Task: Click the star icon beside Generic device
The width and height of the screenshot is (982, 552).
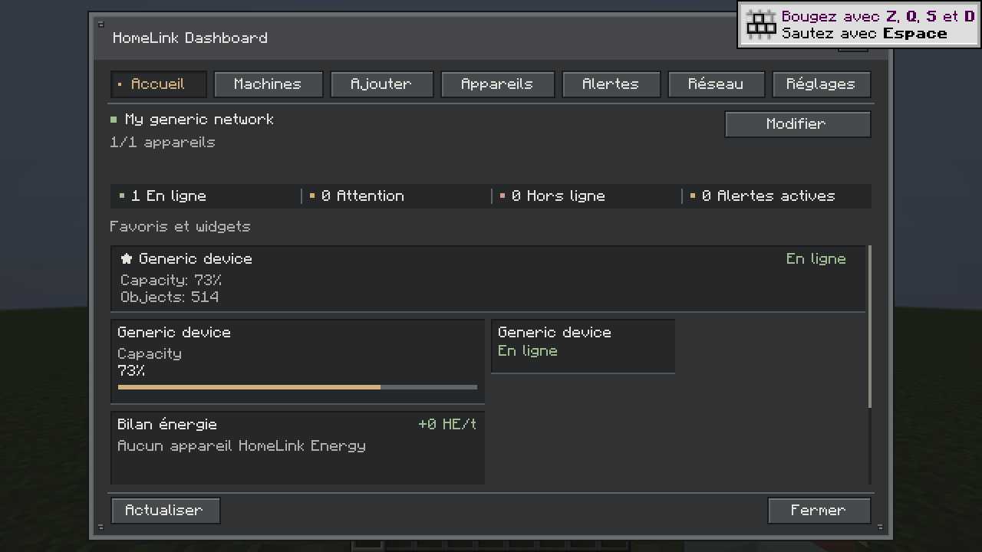Action: point(127,259)
